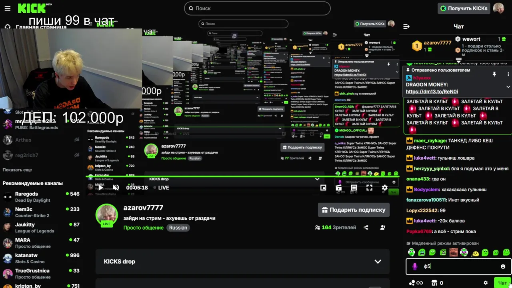Click username Popka6769 in chat
Viewport: 512px width, 288px height.
(419, 232)
